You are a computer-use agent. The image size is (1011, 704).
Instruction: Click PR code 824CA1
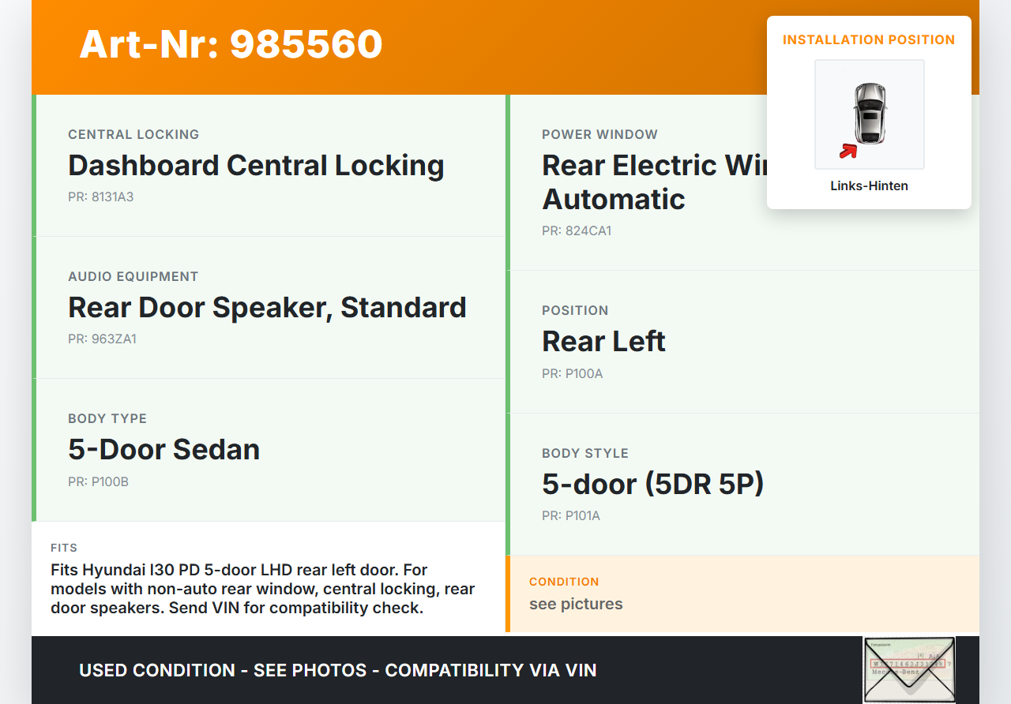577,231
